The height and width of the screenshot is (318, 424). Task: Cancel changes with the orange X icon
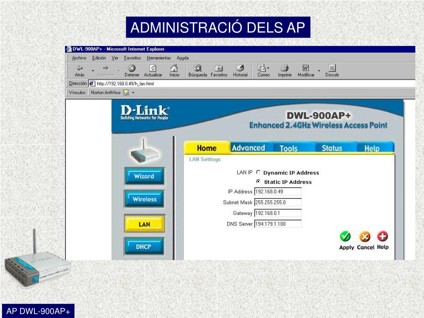365,236
